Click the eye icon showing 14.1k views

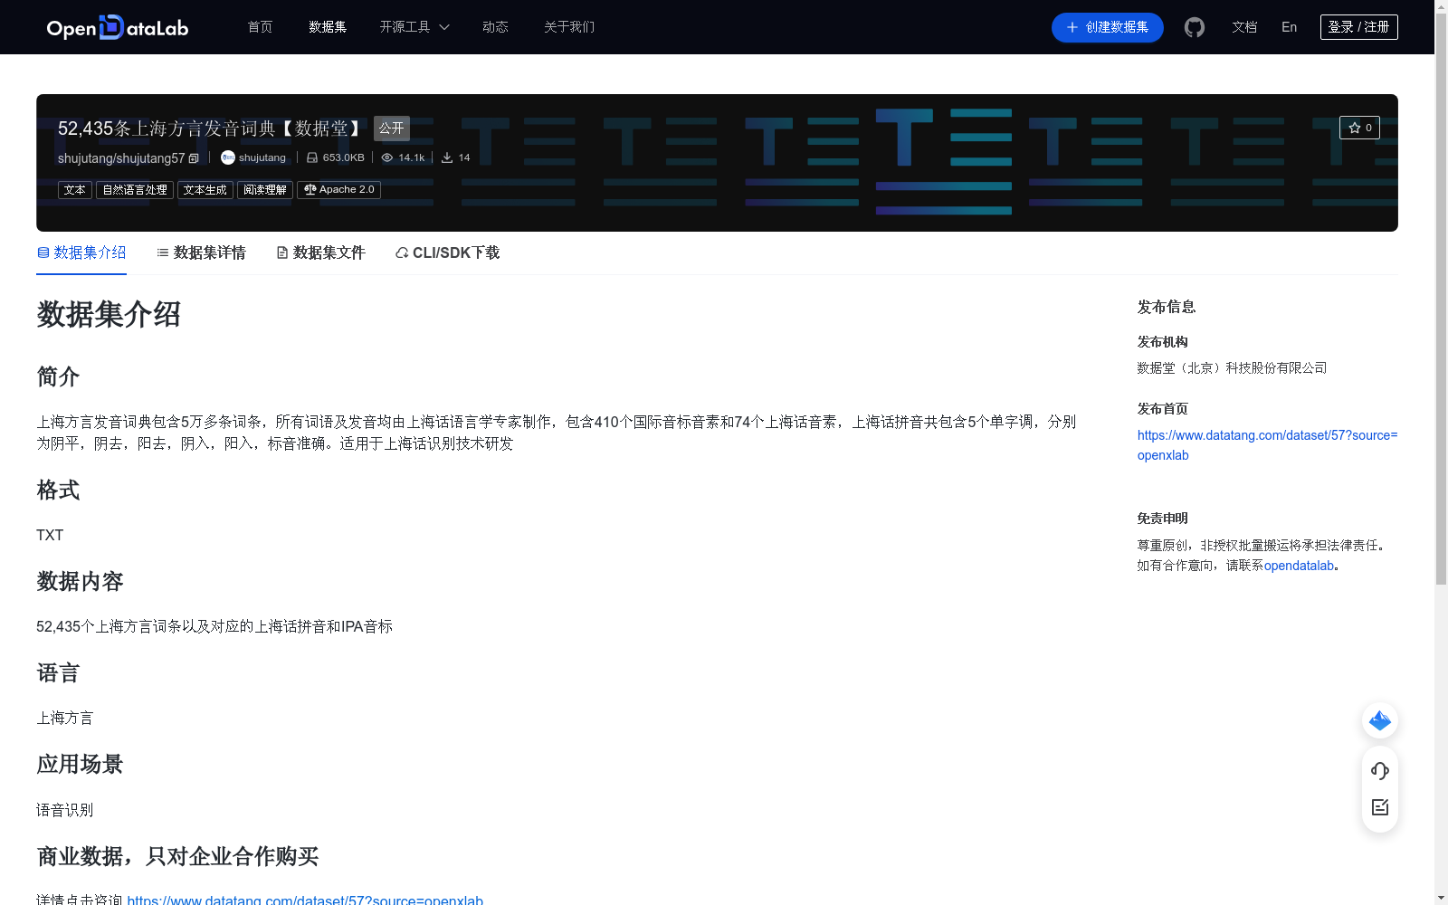pos(387,157)
